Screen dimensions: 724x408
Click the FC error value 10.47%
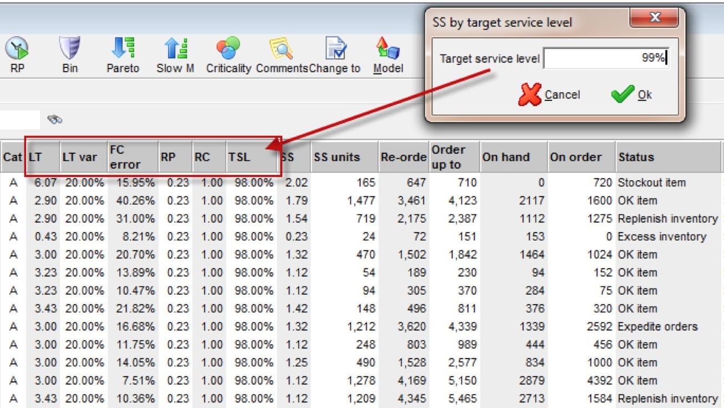click(x=136, y=290)
